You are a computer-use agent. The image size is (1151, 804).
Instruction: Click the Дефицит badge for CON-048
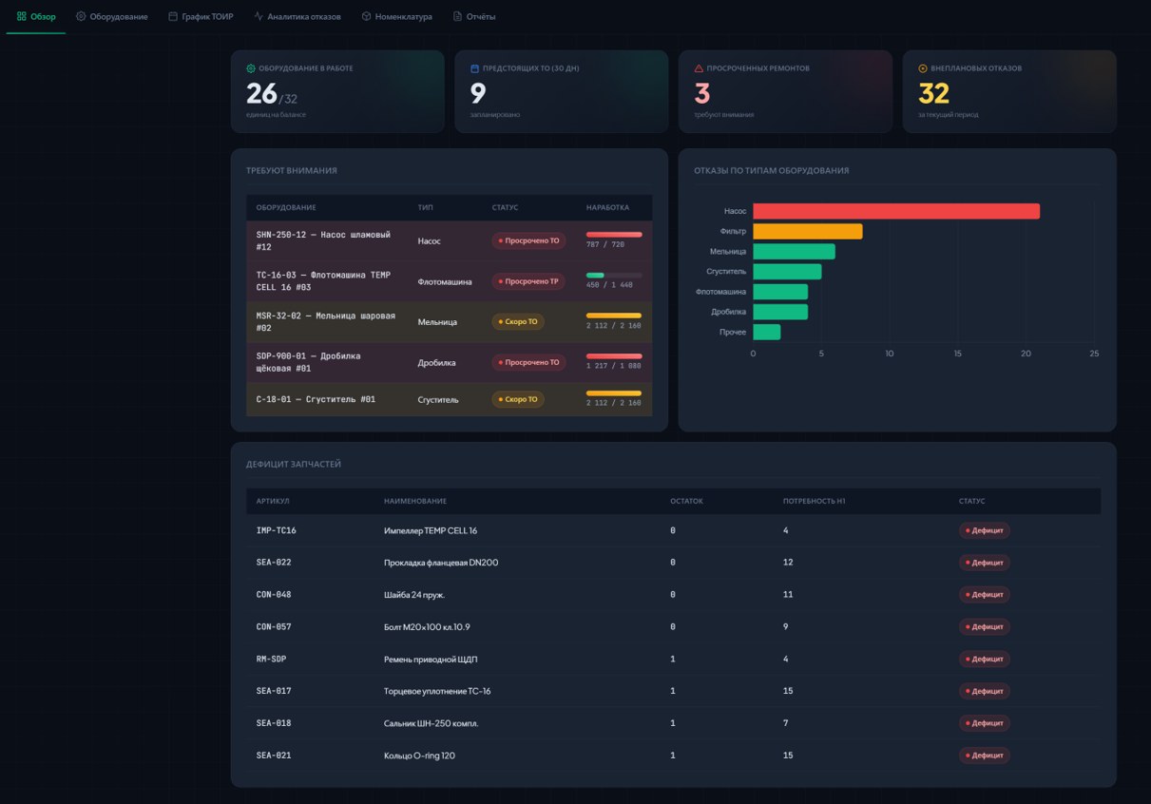985,595
